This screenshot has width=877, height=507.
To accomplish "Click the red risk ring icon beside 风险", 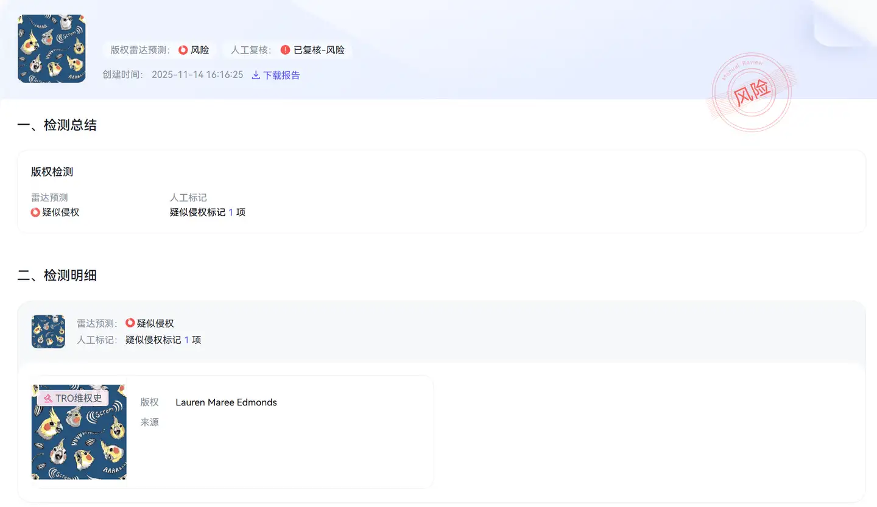I will point(183,50).
